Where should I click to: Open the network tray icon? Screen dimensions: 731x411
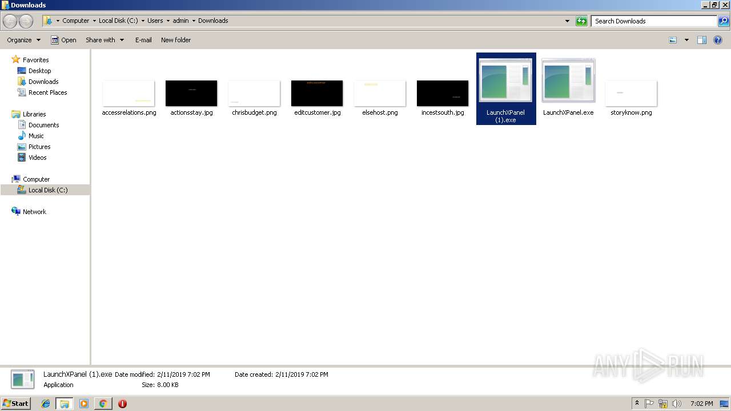click(x=663, y=404)
